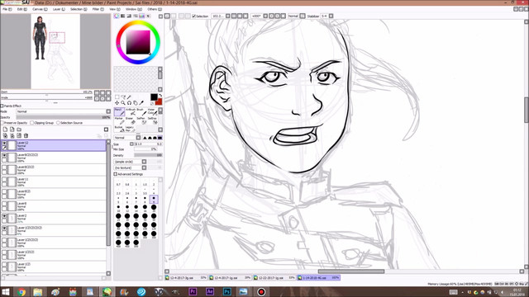Open Photoshop from the taskbar

pyautogui.click(x=227, y=291)
